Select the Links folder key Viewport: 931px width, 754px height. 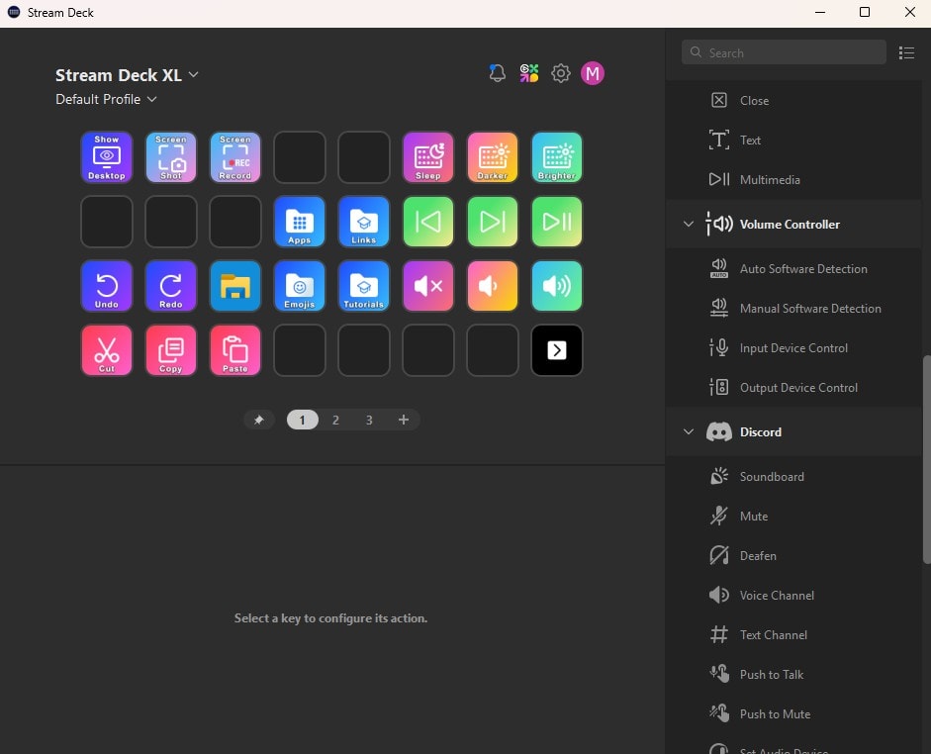point(364,222)
